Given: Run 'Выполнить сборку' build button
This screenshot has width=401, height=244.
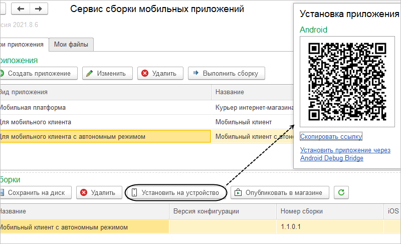Looking at the screenshot, I should click(226, 73).
